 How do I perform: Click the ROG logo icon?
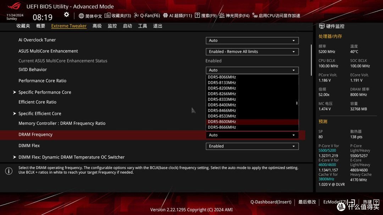[14, 6]
